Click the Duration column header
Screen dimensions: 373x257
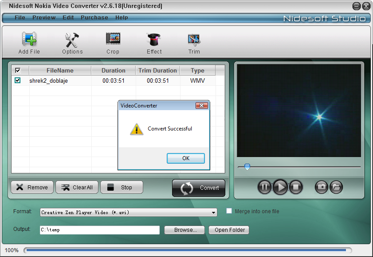114,70
